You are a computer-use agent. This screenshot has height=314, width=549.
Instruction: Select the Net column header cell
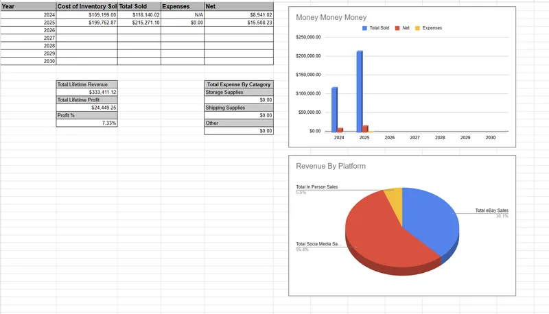(x=239, y=6)
